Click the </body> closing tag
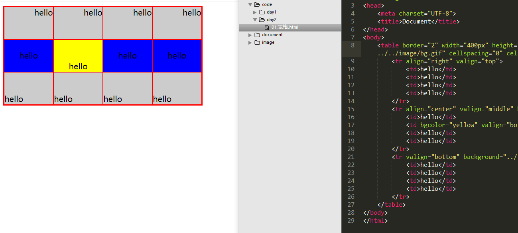Viewport: 518px width, 233px height. 375,213
